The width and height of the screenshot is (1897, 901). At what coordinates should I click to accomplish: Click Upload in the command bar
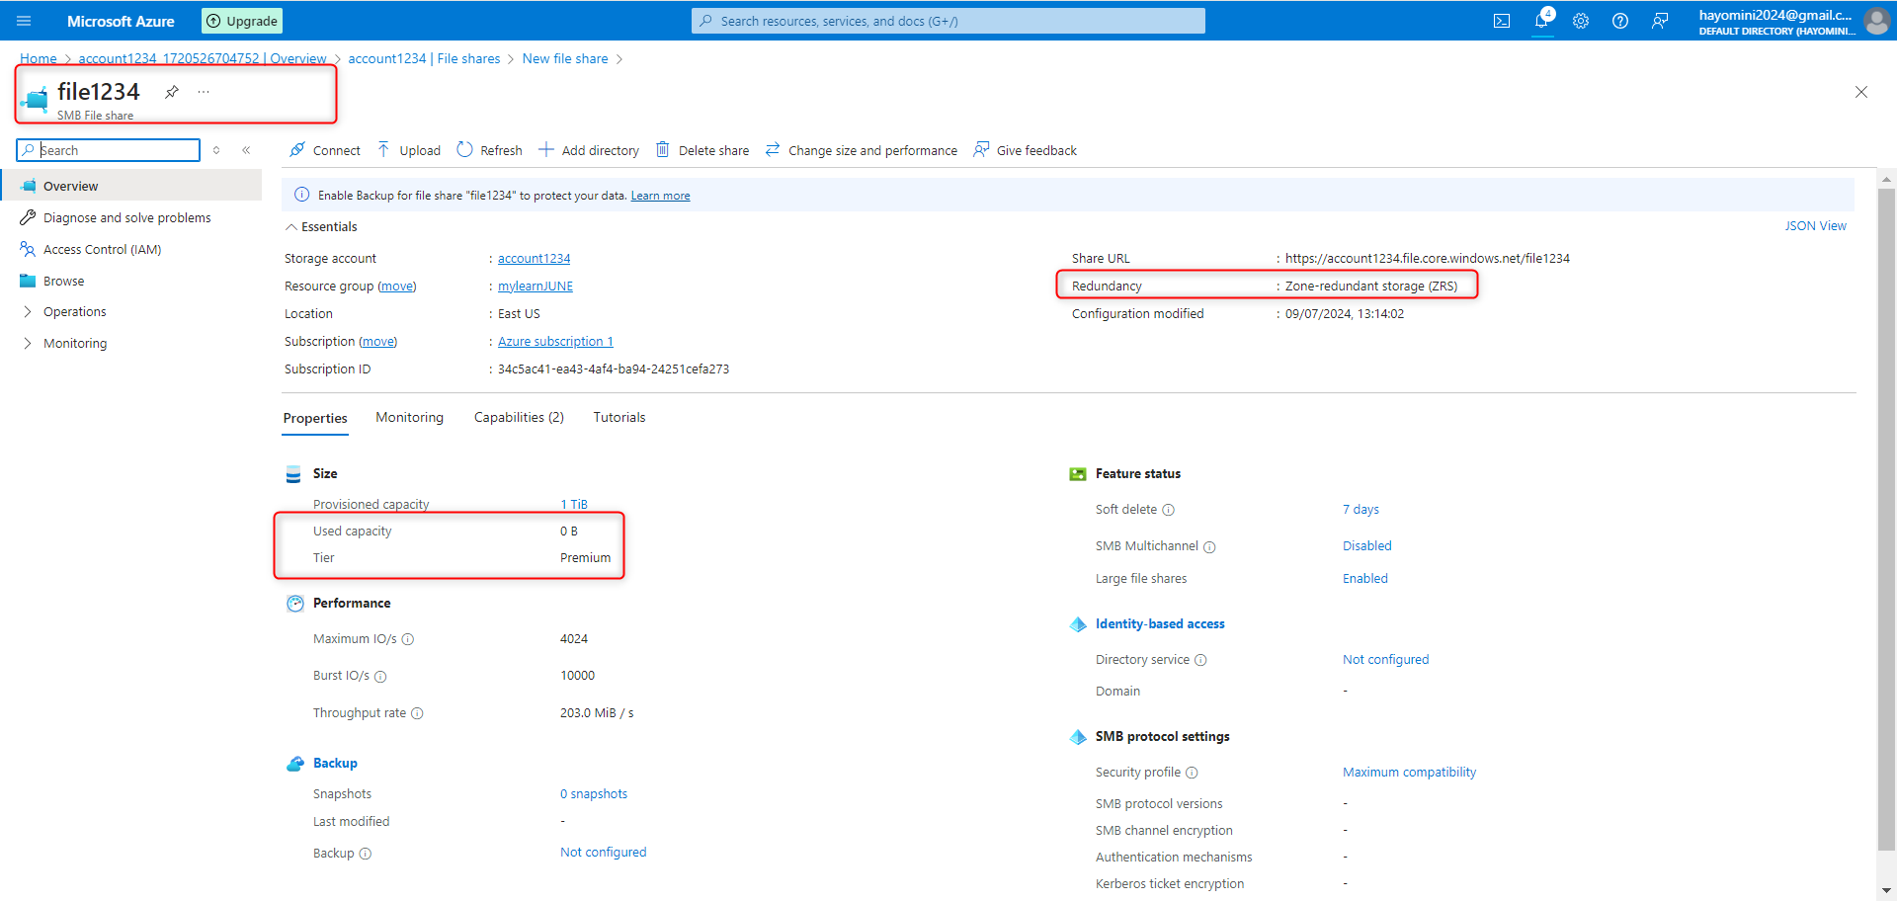coord(409,150)
